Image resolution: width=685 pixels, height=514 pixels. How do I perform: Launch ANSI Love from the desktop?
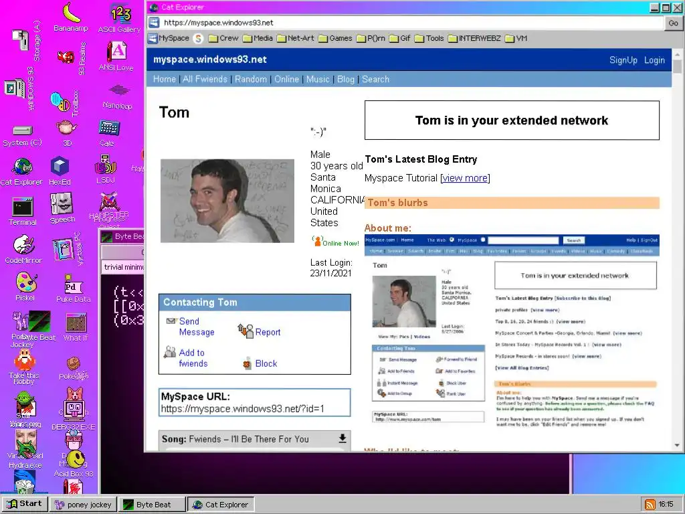pos(116,56)
